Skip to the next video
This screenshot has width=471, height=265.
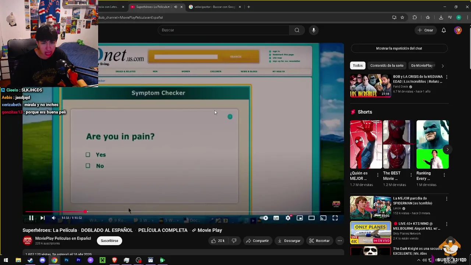coord(43,218)
